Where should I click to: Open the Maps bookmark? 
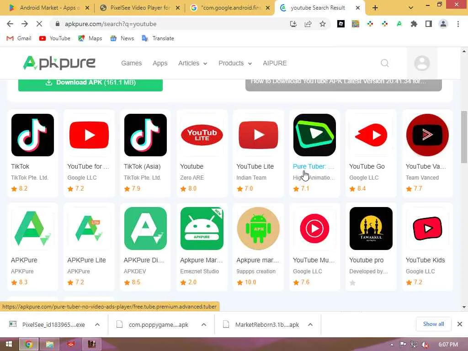[x=90, y=38]
